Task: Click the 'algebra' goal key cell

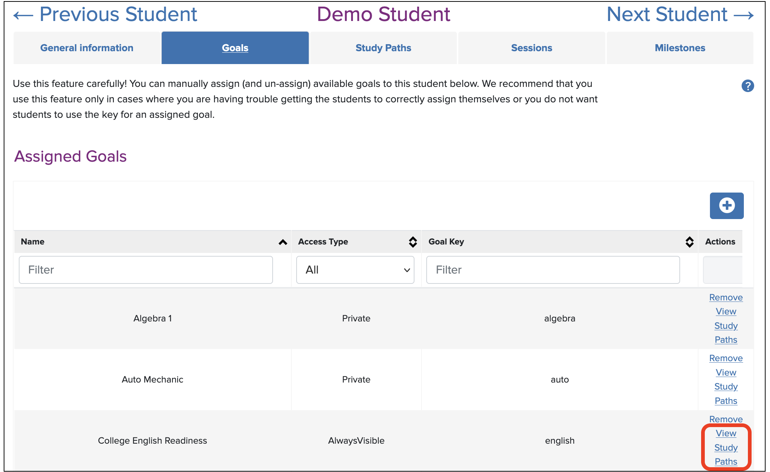Action: tap(560, 318)
